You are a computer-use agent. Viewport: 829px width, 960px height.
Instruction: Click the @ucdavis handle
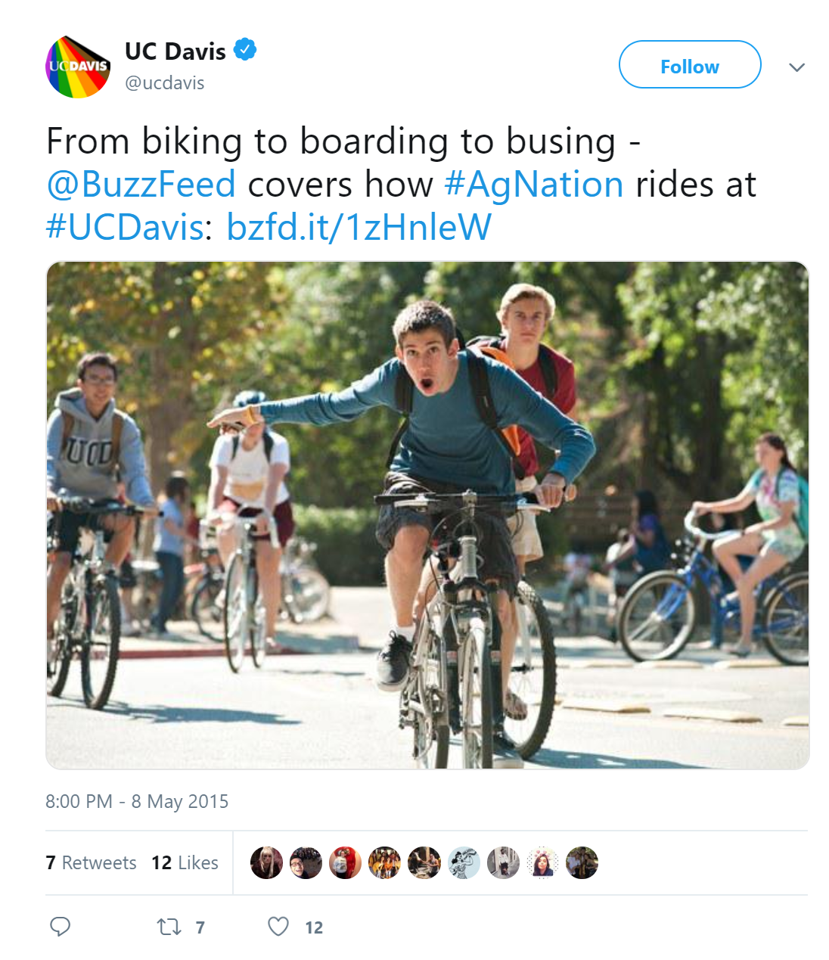(x=165, y=82)
